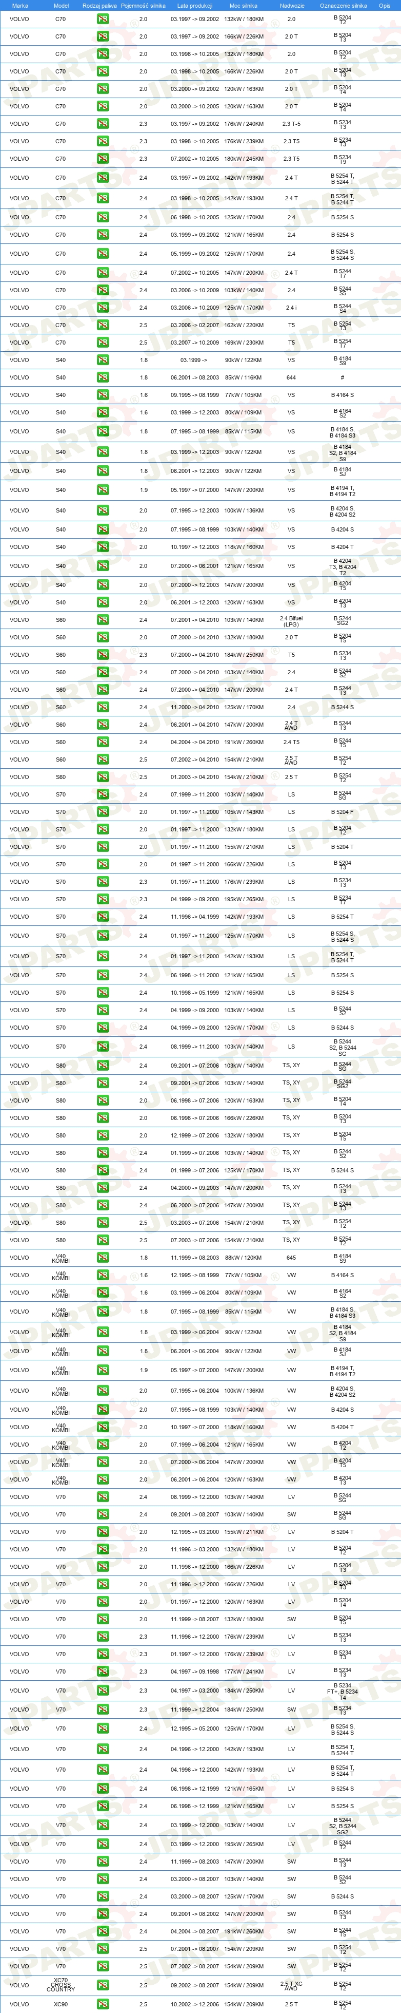Select the XC70 CROSS COUNTRY model cell
The height and width of the screenshot is (2013, 401).
coord(61,1985)
